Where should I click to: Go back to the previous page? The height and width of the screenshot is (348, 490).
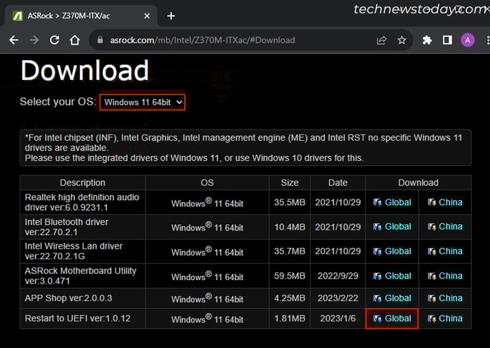coord(14,40)
